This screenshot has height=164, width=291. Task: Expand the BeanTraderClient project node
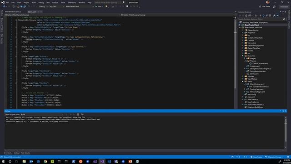(x=240, y=25)
